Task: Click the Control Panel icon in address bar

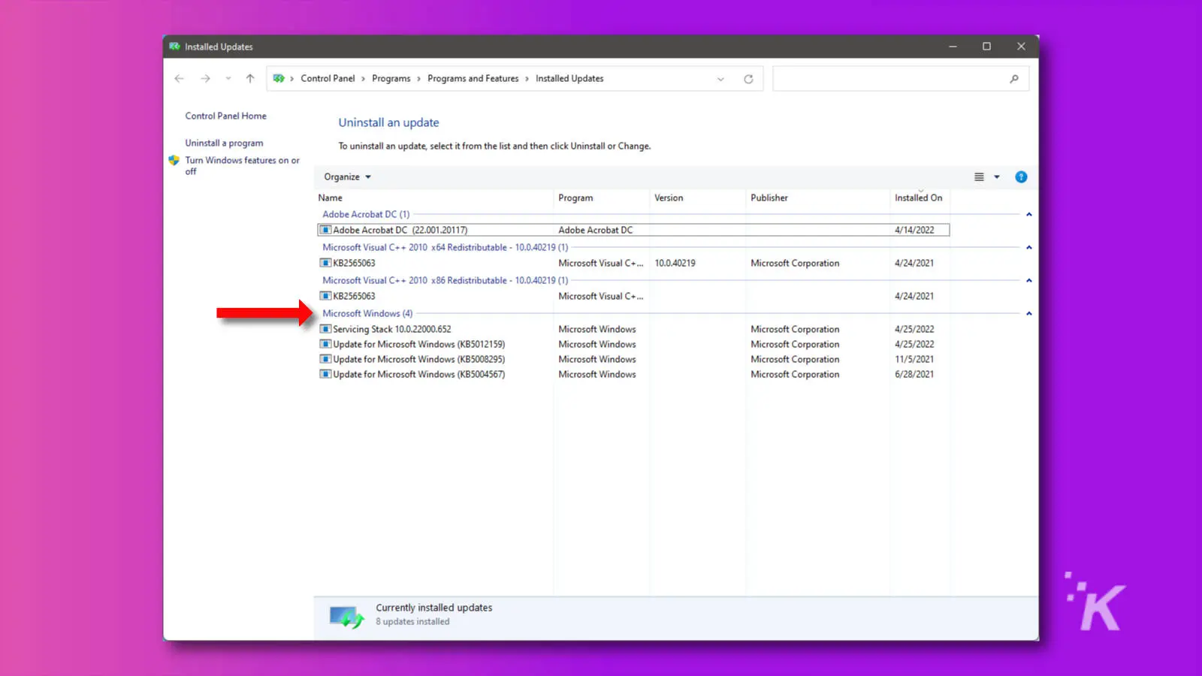Action: pyautogui.click(x=279, y=78)
